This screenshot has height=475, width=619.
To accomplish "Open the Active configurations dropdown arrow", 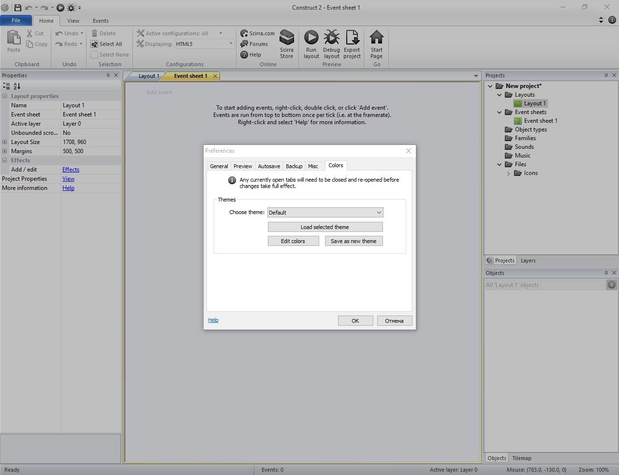I will click(x=221, y=33).
